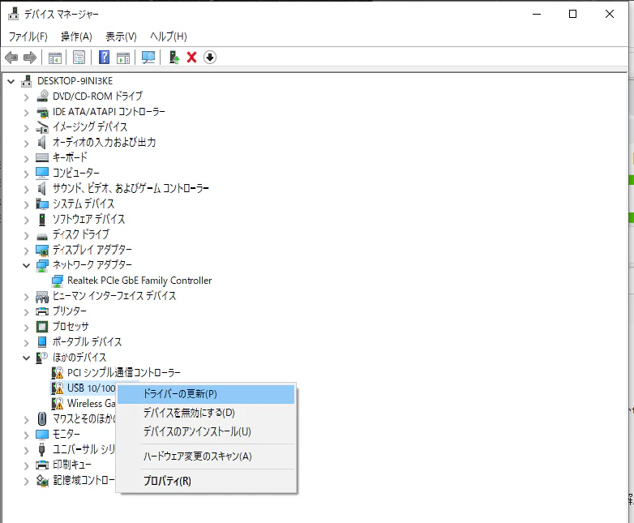This screenshot has width=634, height=523.
Task: Click the red X Uninstall device icon
Action: click(x=191, y=58)
